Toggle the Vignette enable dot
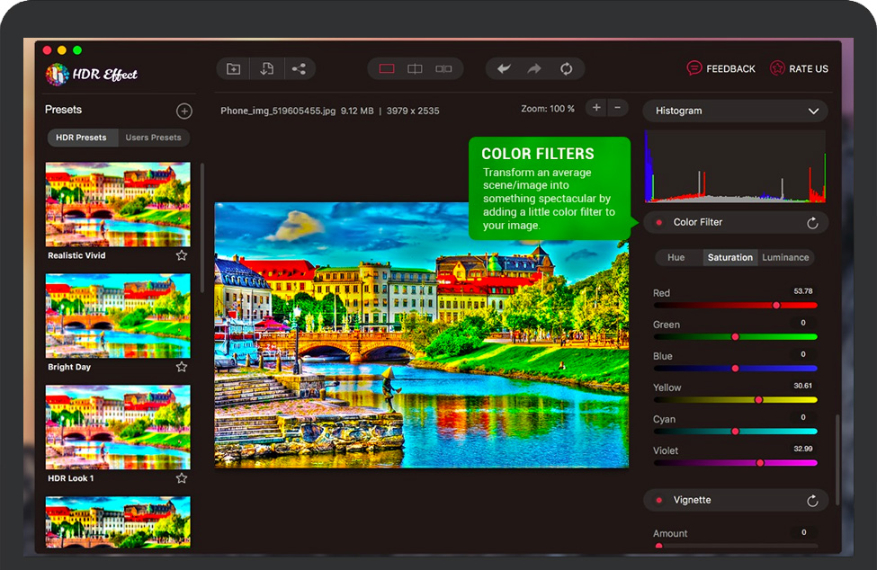This screenshot has height=570, width=877. click(x=659, y=501)
